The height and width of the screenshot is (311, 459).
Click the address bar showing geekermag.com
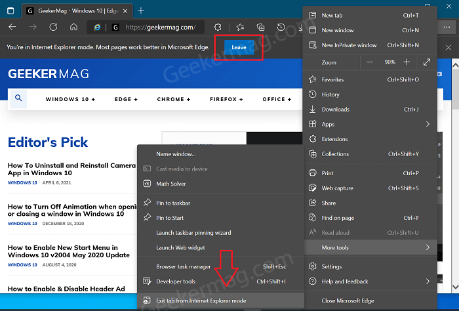[x=161, y=28]
